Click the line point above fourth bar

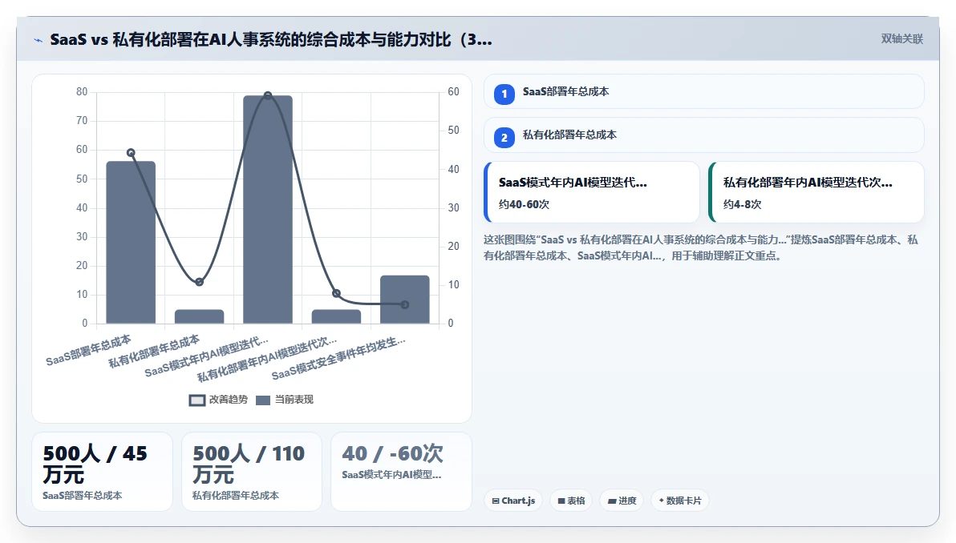336,293
